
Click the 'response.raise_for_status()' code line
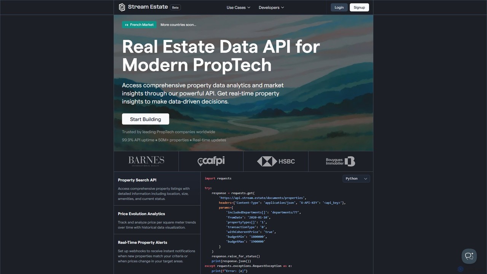pyautogui.click(x=236, y=256)
